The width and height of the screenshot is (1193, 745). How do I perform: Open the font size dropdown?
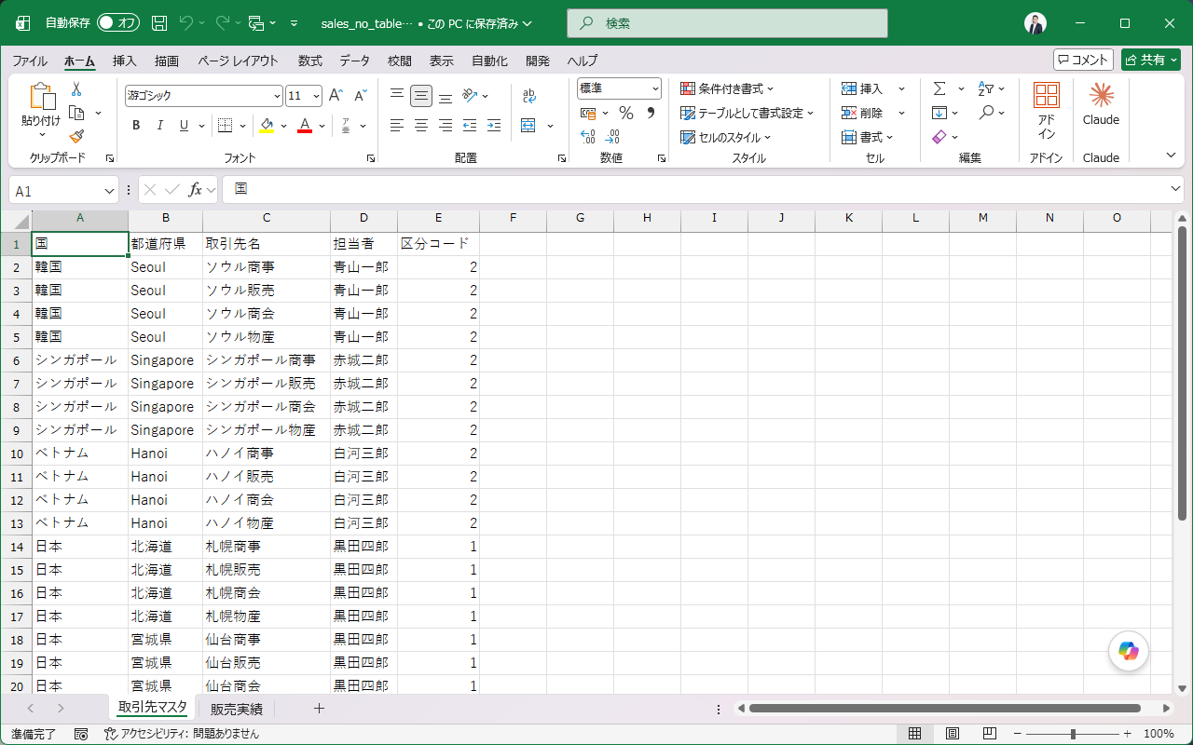pyautogui.click(x=317, y=96)
